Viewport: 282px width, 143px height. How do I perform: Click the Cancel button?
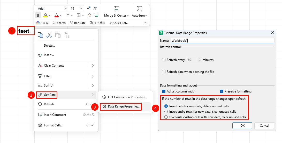(264, 126)
